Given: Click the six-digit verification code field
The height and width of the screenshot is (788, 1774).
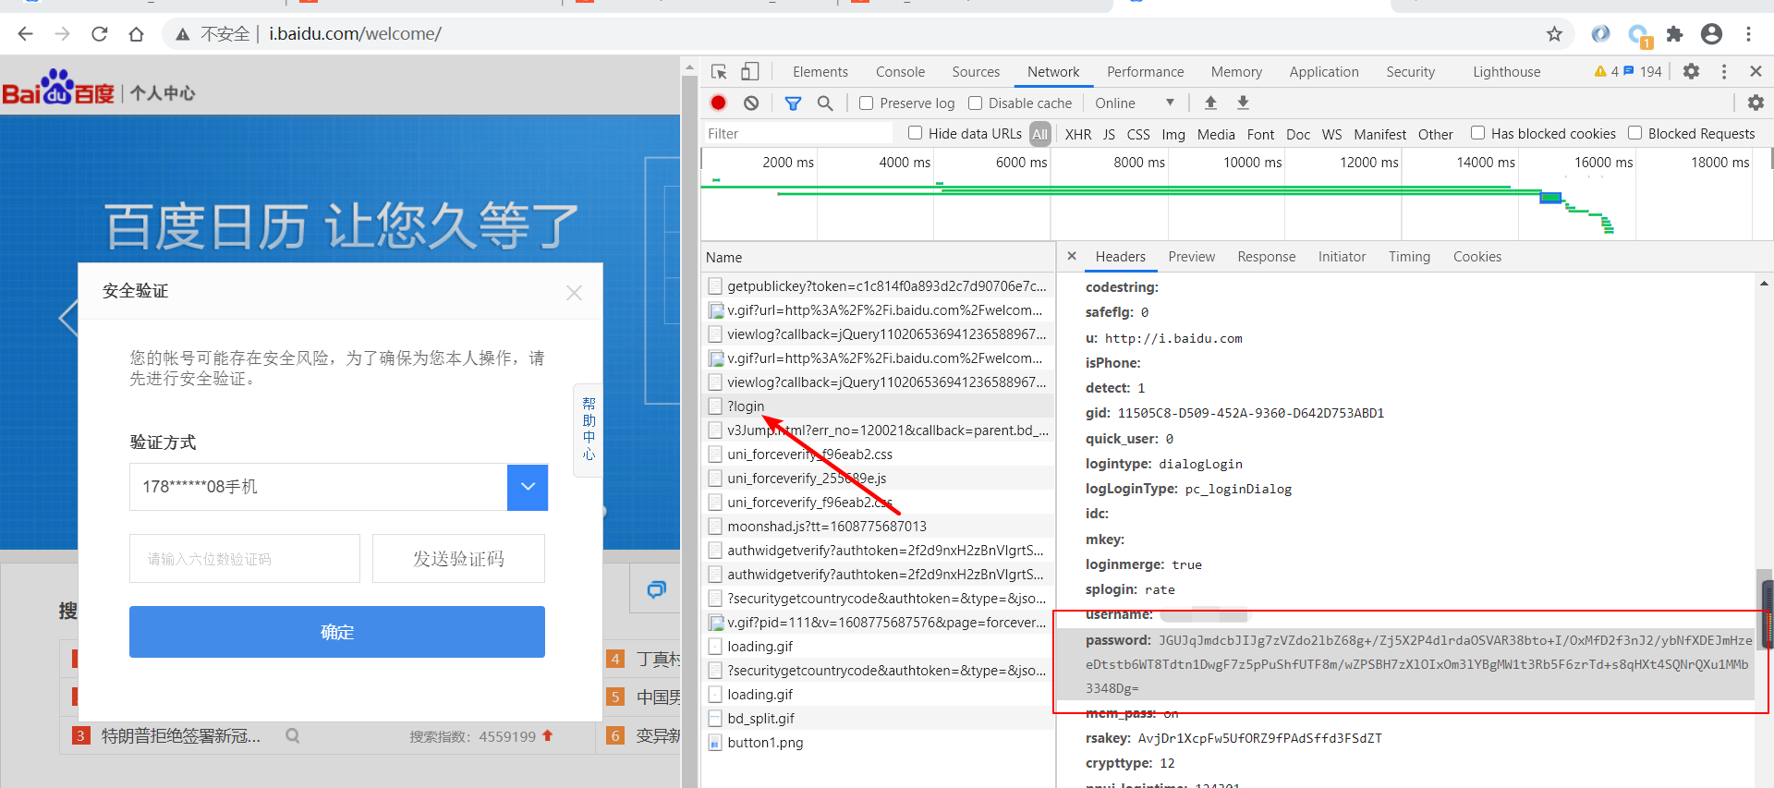Looking at the screenshot, I should coord(245,559).
